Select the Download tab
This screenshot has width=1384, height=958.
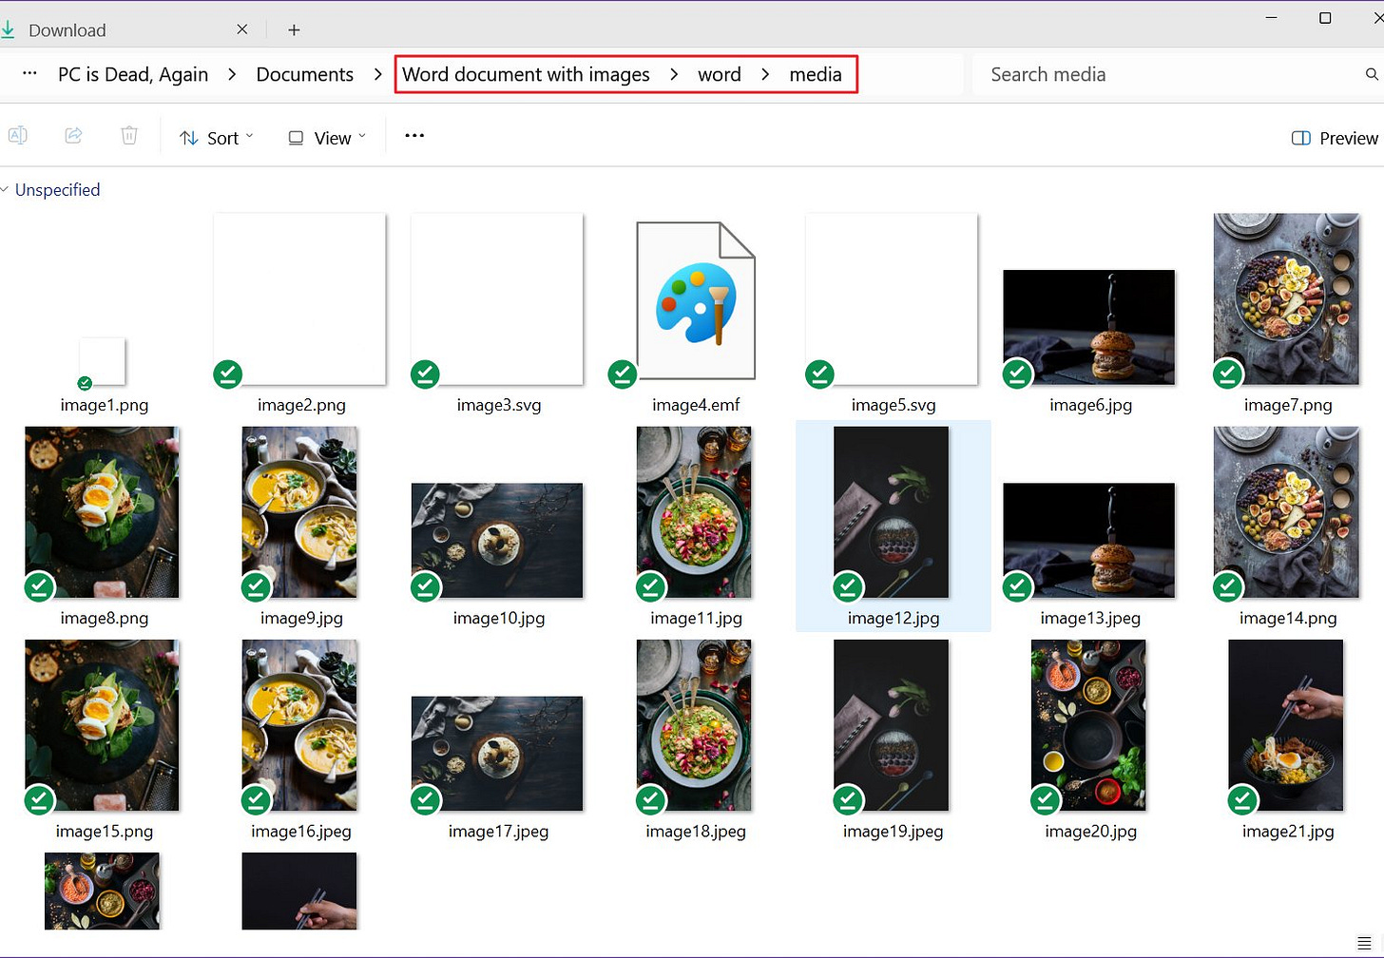point(124,29)
